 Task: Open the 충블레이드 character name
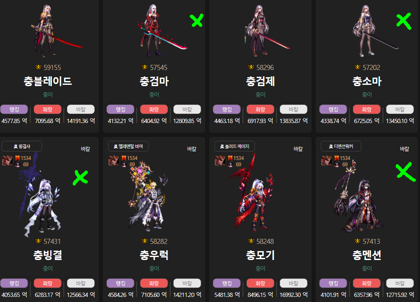pyautogui.click(x=48, y=81)
